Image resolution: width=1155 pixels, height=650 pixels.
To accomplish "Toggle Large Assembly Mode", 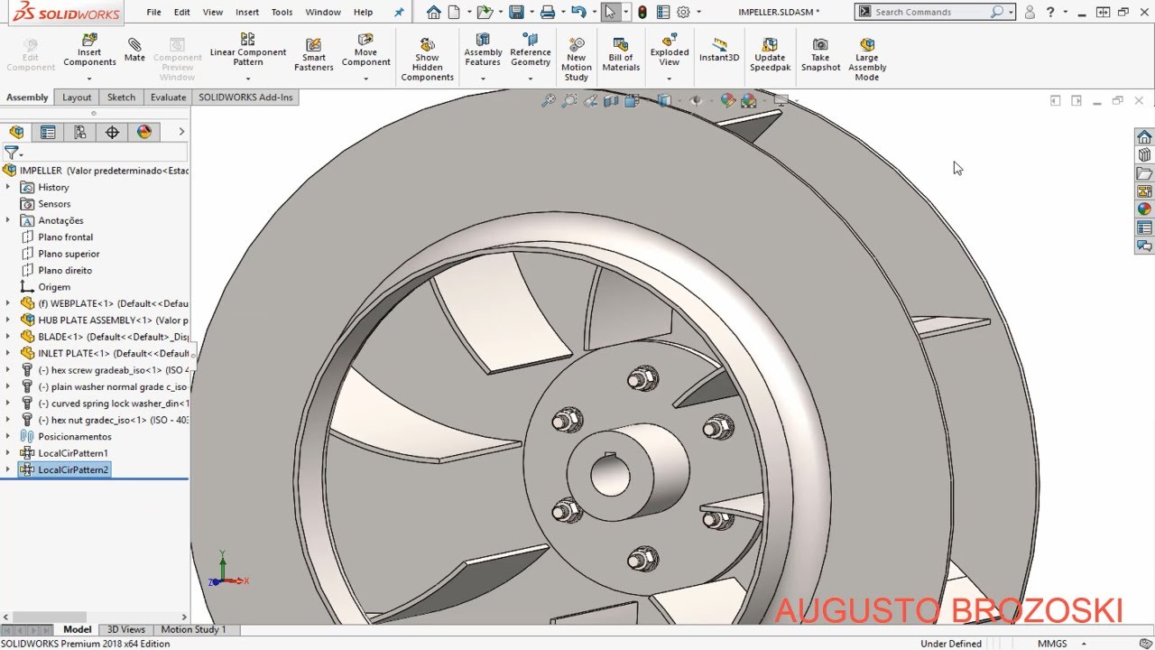I will point(867,60).
